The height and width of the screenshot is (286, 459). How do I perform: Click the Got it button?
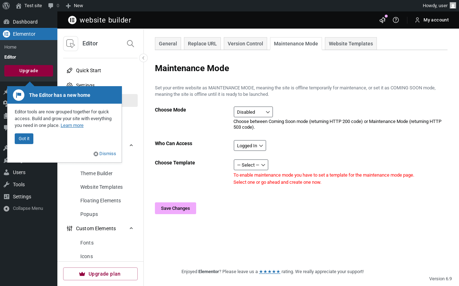24,139
